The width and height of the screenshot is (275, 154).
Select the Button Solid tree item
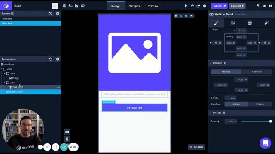tap(31, 92)
